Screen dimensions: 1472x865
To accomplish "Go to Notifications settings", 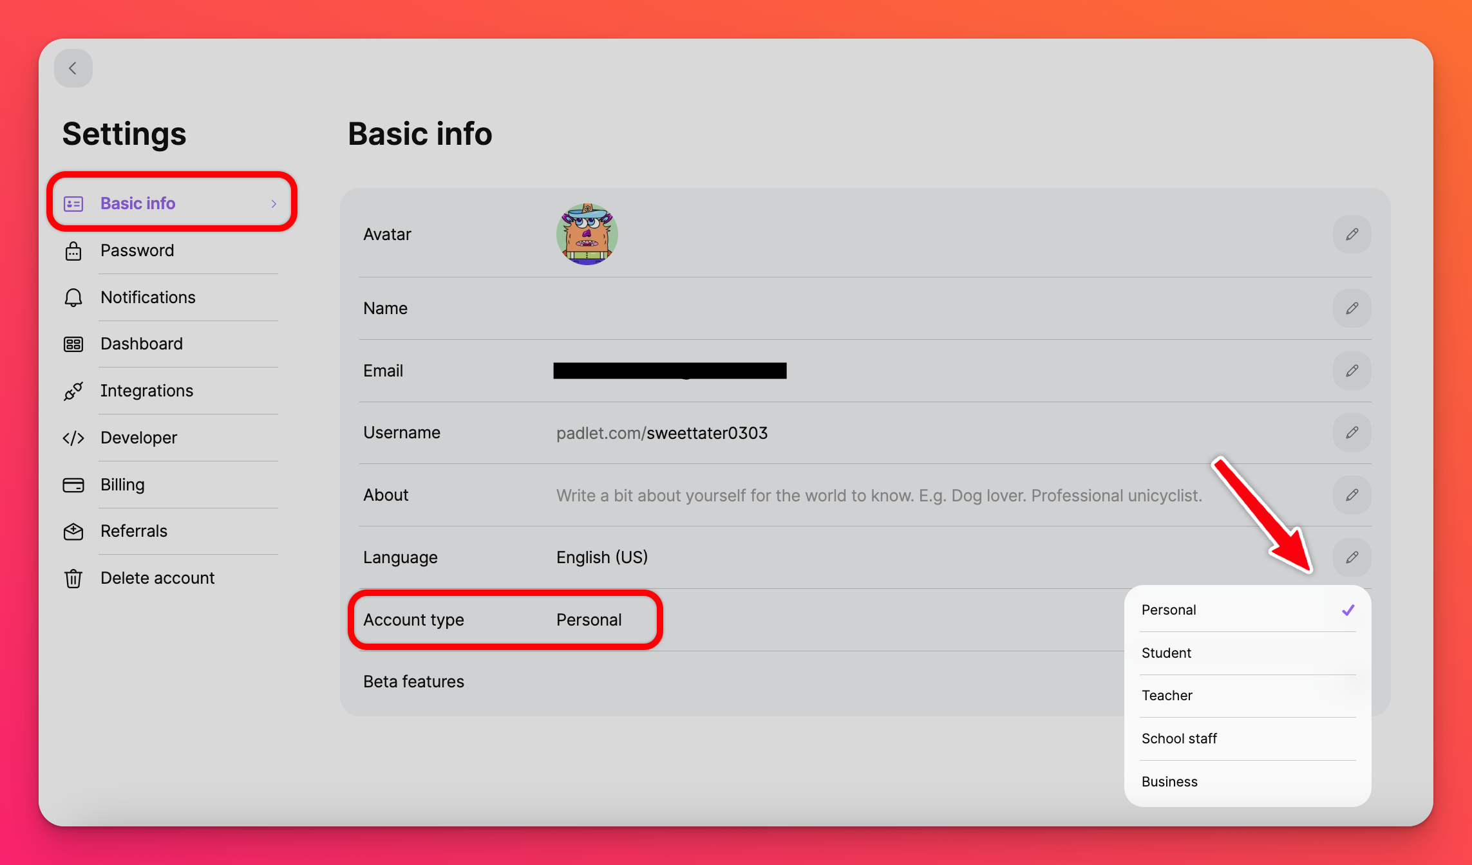I will (147, 297).
